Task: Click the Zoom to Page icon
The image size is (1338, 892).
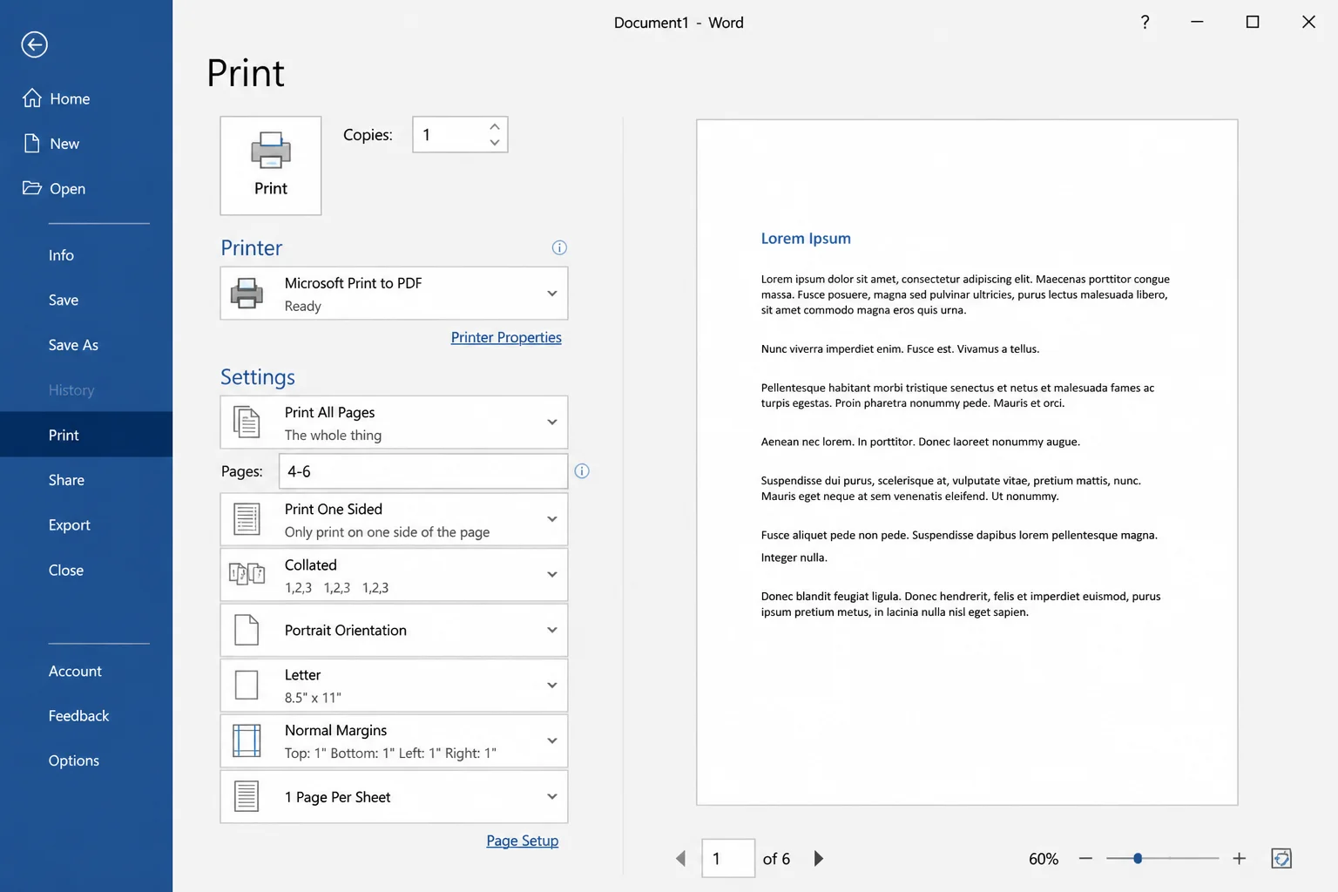Action: coord(1281,859)
